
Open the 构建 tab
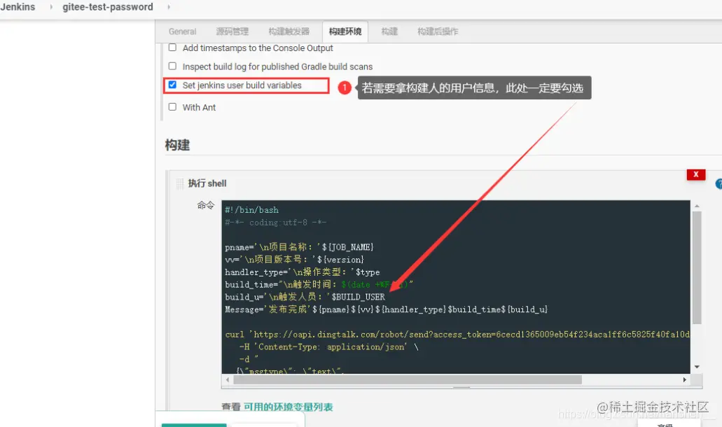pyautogui.click(x=389, y=31)
